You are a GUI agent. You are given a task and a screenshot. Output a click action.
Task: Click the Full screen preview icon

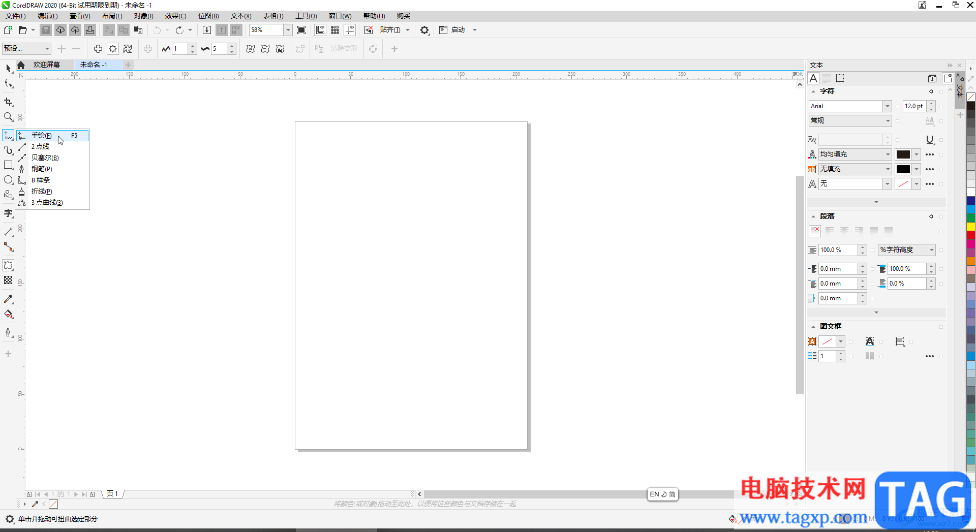(x=301, y=30)
